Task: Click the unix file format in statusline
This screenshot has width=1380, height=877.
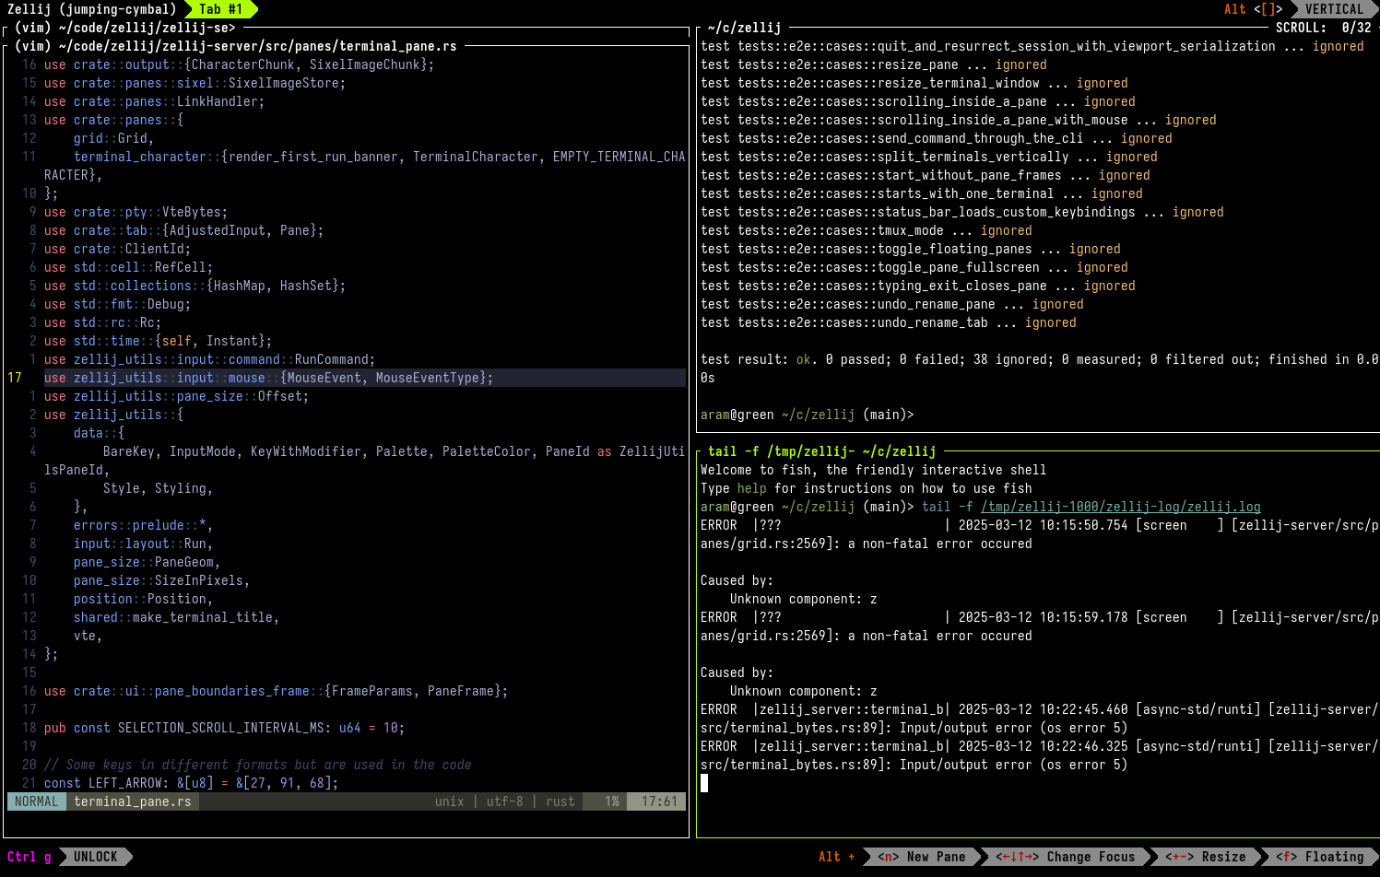Action: (449, 801)
